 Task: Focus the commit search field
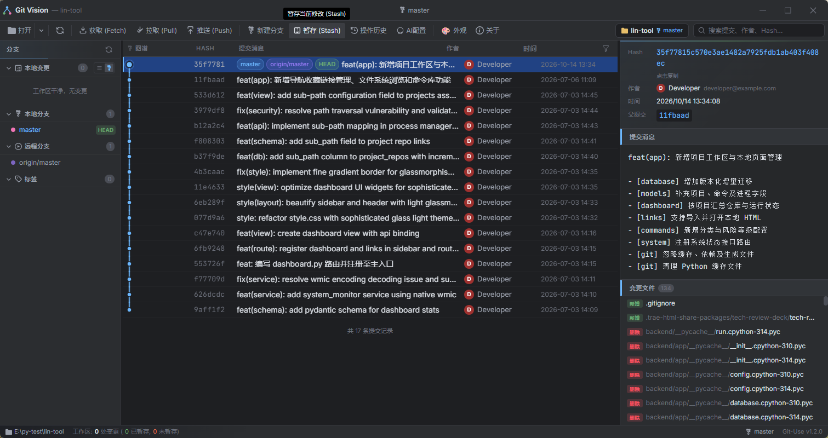pyautogui.click(x=758, y=31)
